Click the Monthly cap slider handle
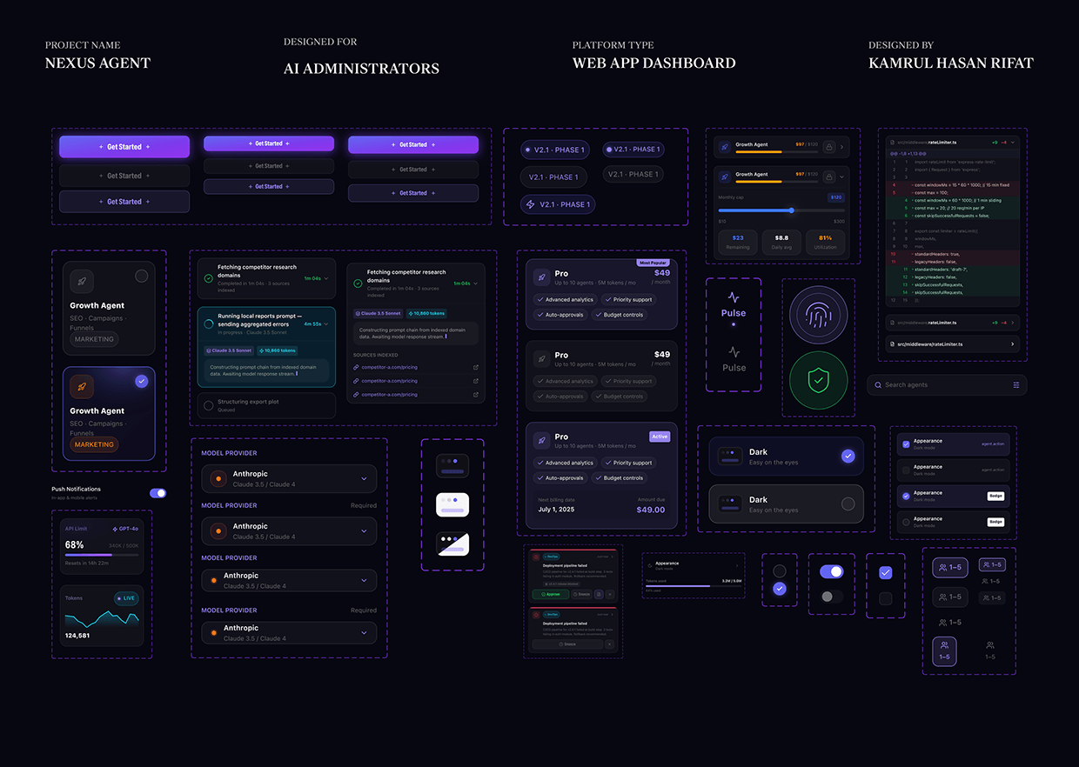The width and height of the screenshot is (1079, 767). [792, 210]
